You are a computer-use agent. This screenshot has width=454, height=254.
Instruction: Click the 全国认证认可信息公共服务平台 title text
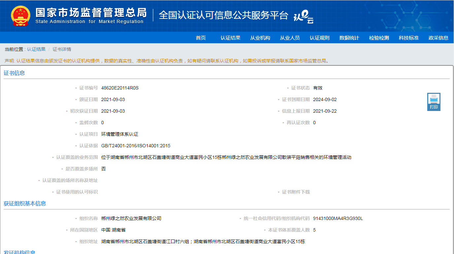point(224,15)
